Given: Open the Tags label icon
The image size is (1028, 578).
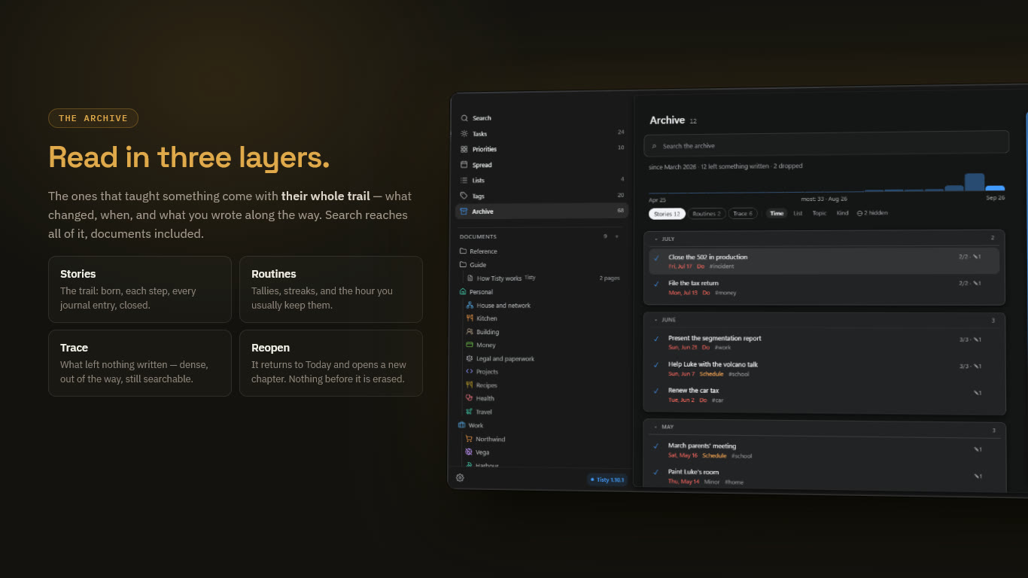Looking at the screenshot, I should [464, 196].
